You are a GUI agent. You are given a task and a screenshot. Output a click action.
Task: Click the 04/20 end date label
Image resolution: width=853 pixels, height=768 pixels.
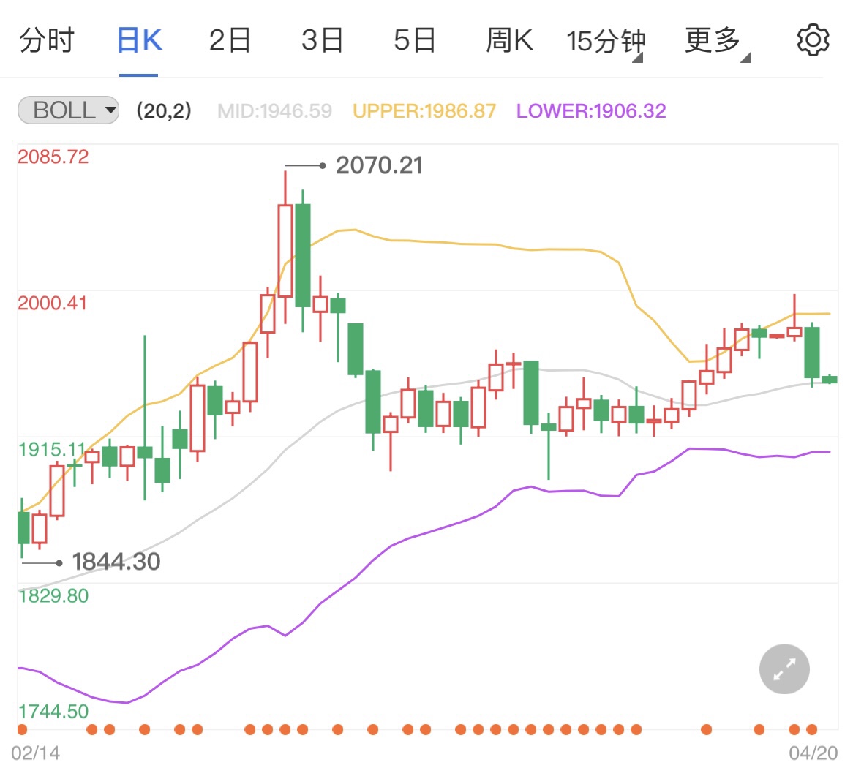(813, 753)
